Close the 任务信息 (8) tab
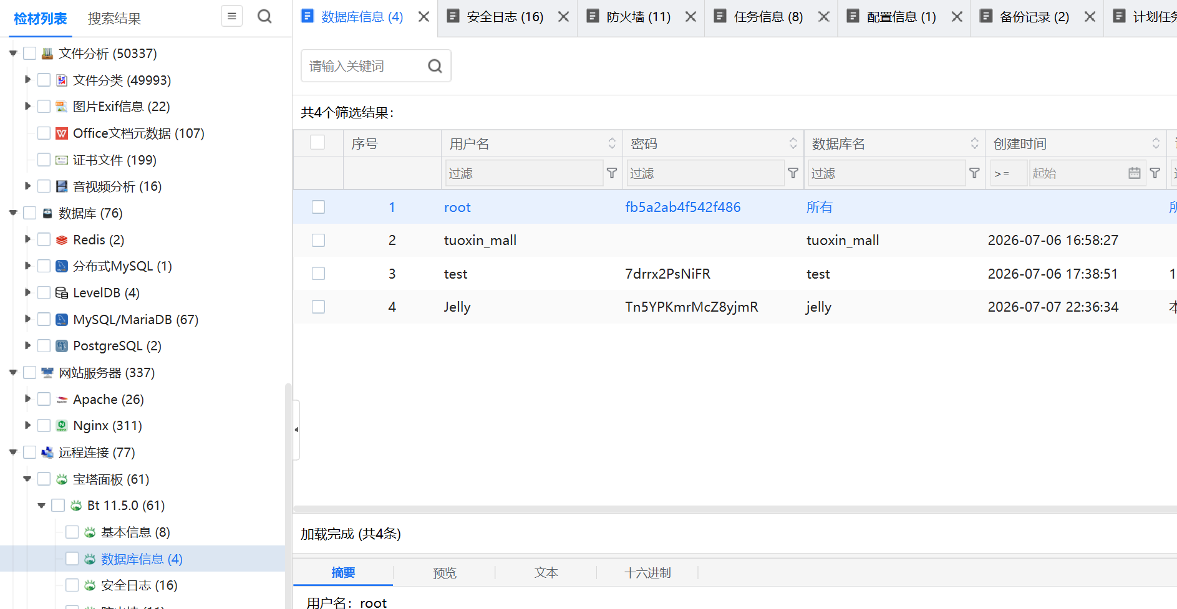The image size is (1177, 609). click(823, 17)
